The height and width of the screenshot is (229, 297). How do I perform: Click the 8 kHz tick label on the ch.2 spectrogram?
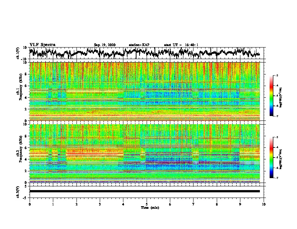tap(26, 136)
